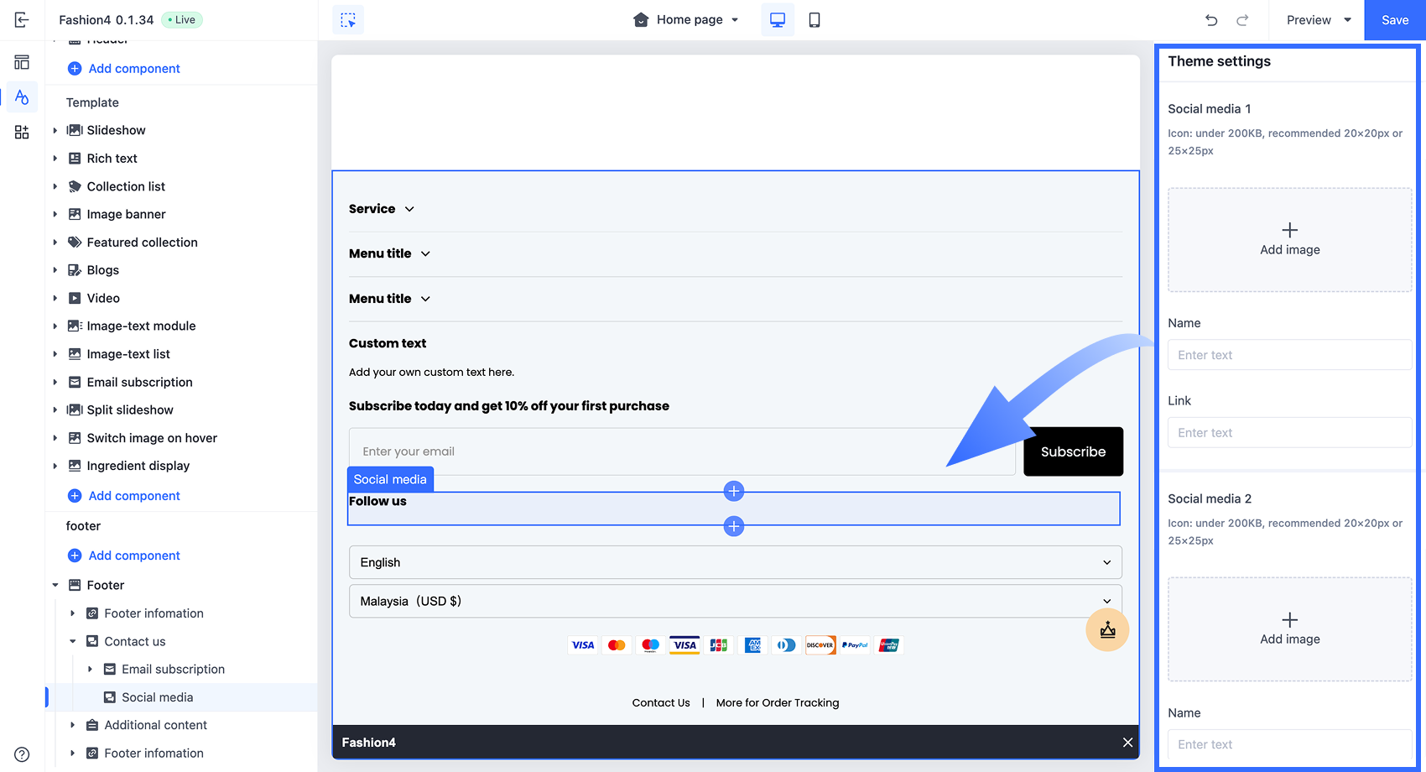Screen dimensions: 1426x772
Task: Collapse the Footer section in tree
Action: 55,585
